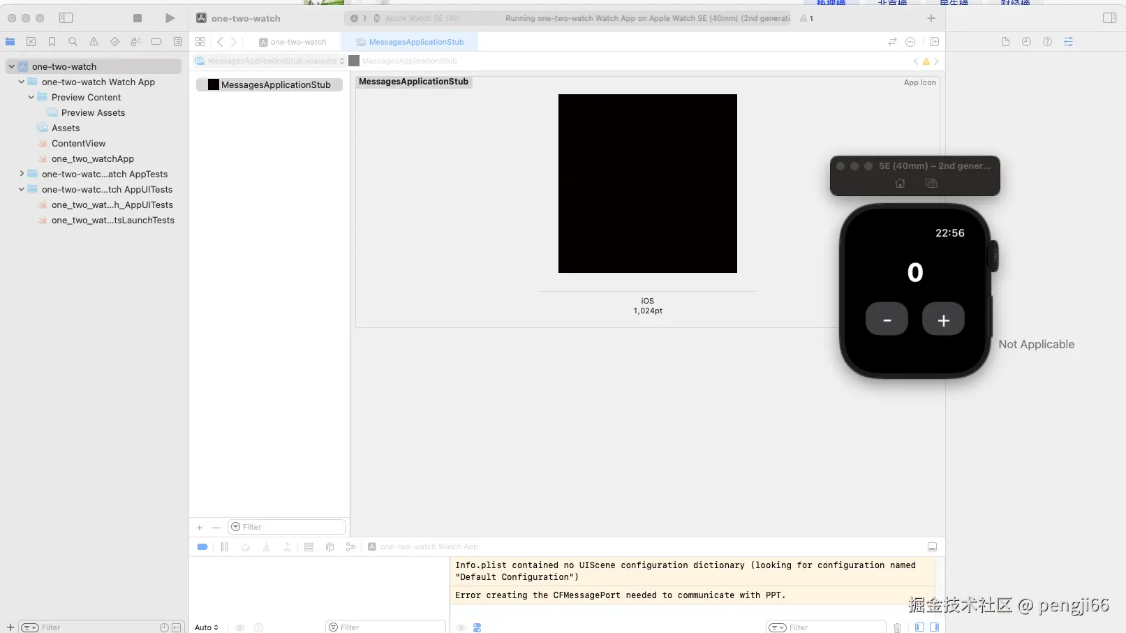Show the History inspector
The height and width of the screenshot is (633, 1126).
tap(1026, 42)
